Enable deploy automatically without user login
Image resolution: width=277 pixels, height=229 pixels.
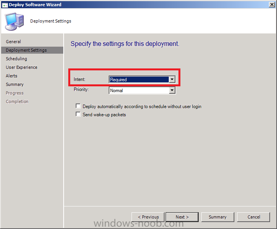tap(78, 106)
